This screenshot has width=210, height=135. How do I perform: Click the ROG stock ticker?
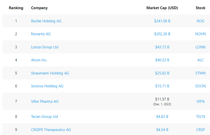click(200, 21)
